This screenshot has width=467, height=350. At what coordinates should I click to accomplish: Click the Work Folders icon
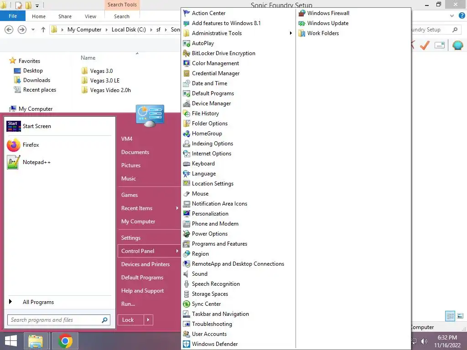point(302,33)
